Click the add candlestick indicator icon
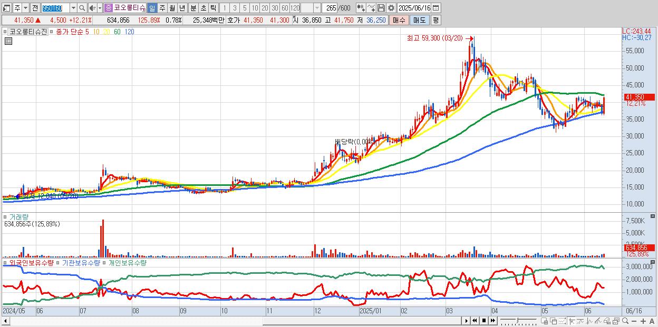This screenshot has height=327, width=658. click(361, 8)
